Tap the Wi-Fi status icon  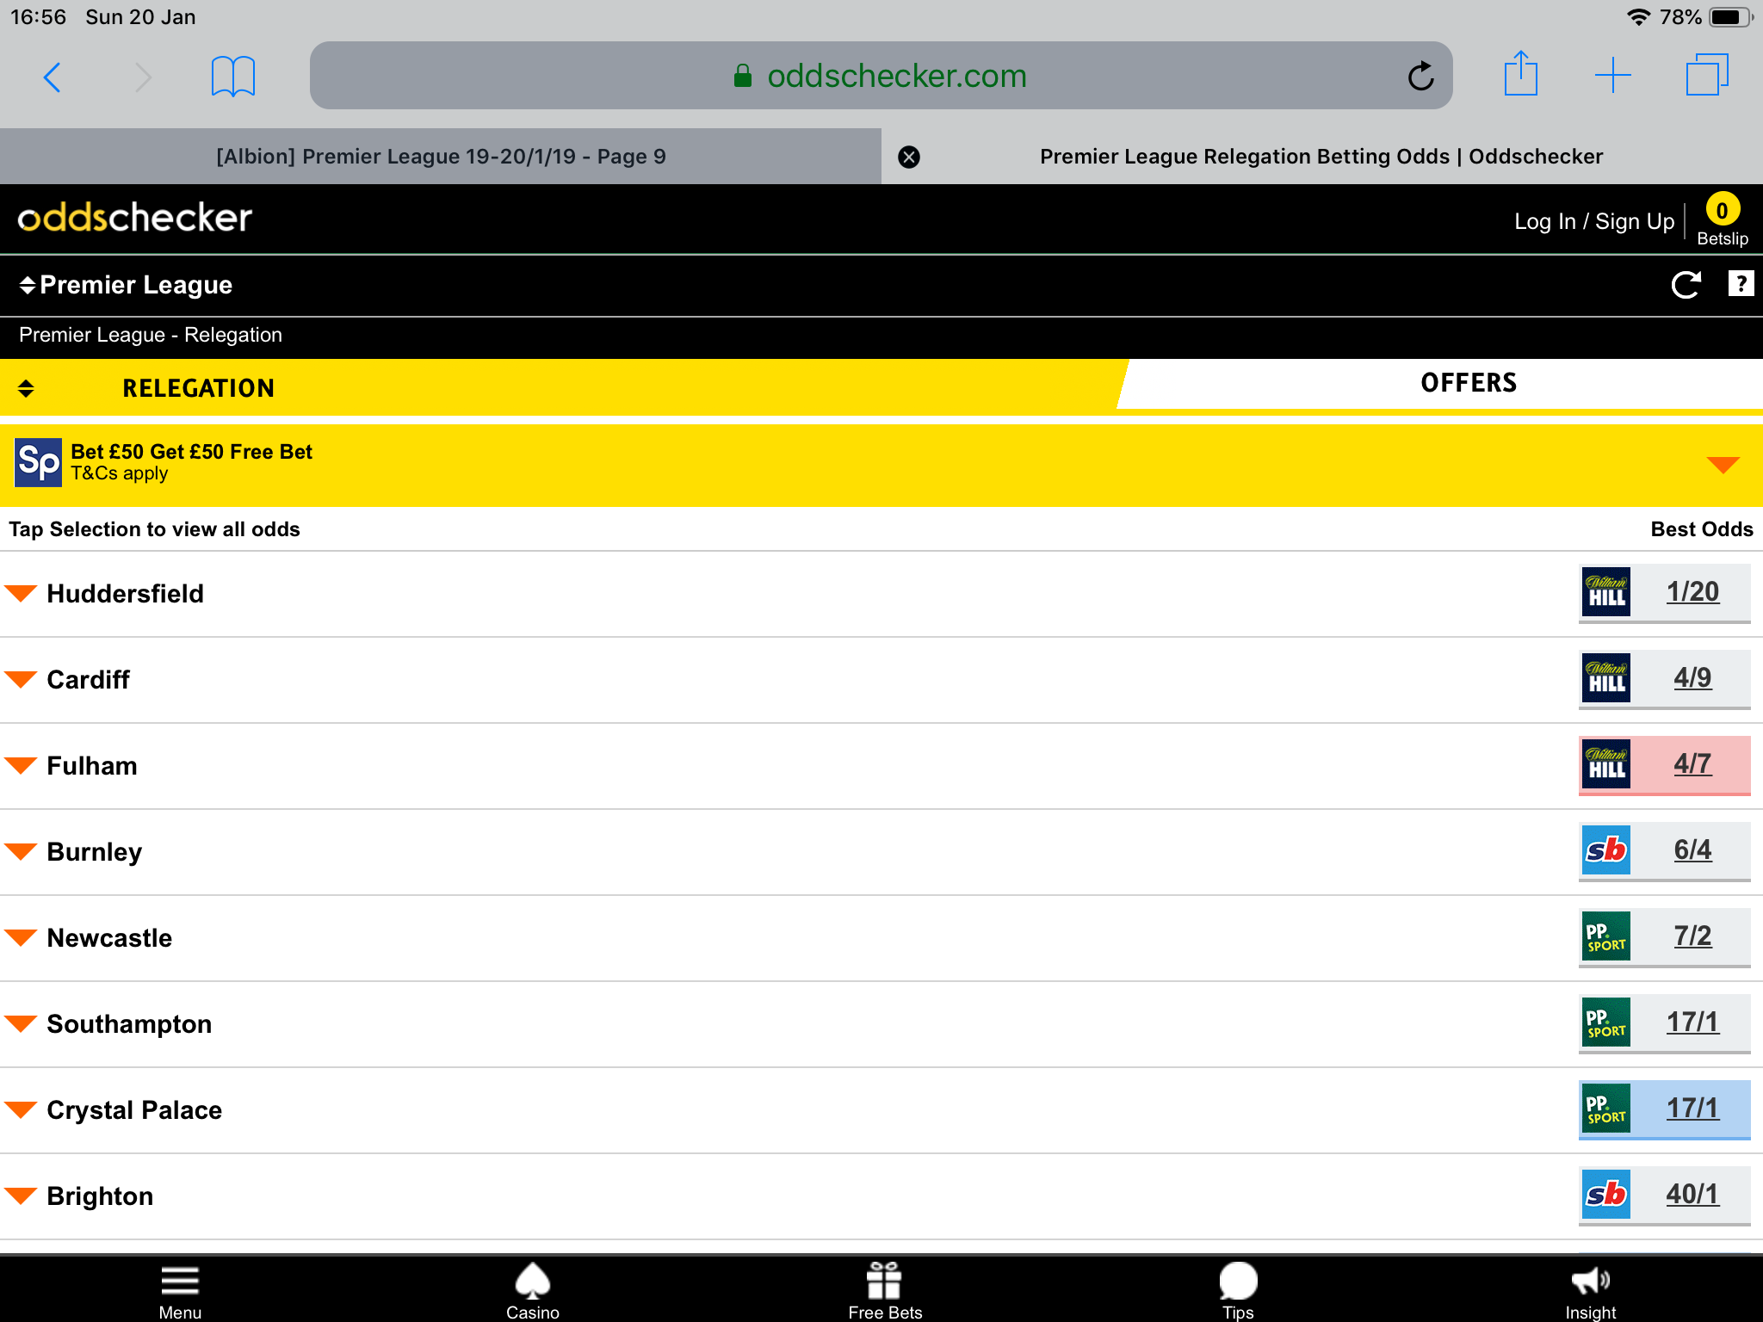click(x=1638, y=16)
